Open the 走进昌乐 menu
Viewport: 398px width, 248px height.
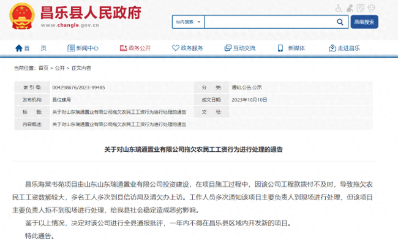click(349, 48)
